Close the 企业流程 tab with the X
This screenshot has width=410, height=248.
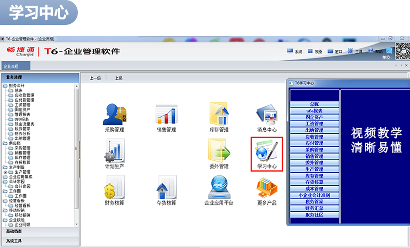pos(406,65)
